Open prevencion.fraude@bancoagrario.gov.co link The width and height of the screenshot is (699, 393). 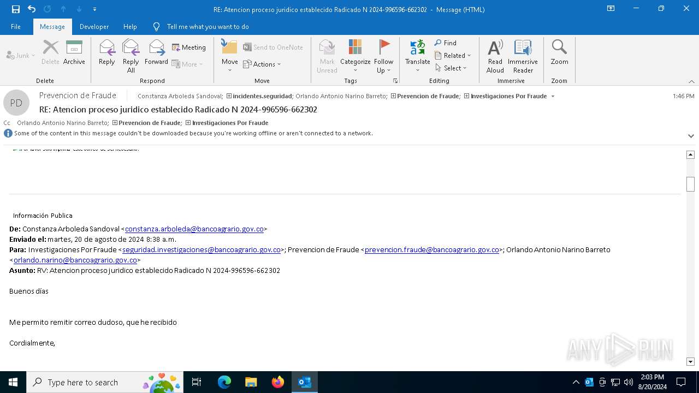[432, 249]
